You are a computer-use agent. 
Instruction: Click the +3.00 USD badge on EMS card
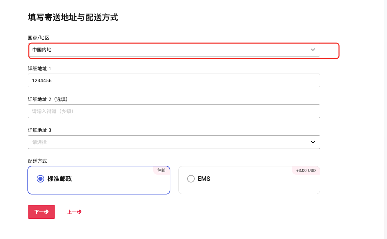[306, 170]
